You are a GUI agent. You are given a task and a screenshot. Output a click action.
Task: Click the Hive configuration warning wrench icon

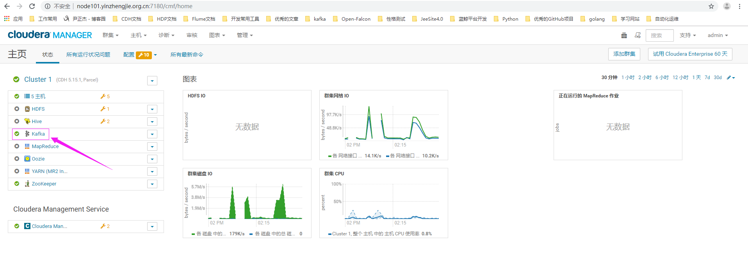103,122
